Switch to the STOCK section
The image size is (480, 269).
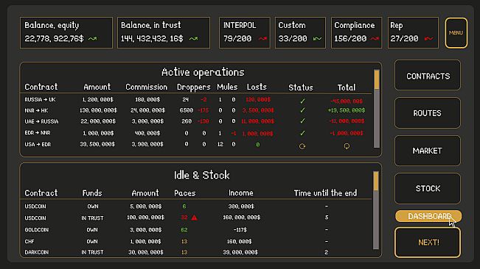tap(428, 188)
